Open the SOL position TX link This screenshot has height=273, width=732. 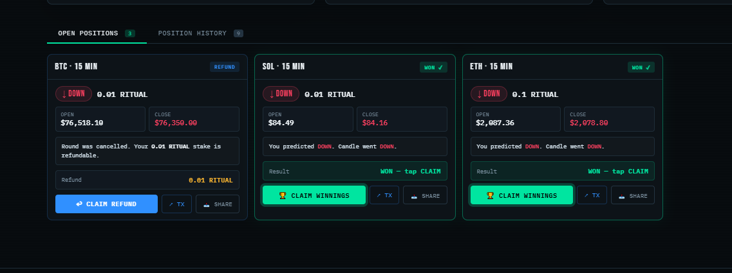pos(384,195)
